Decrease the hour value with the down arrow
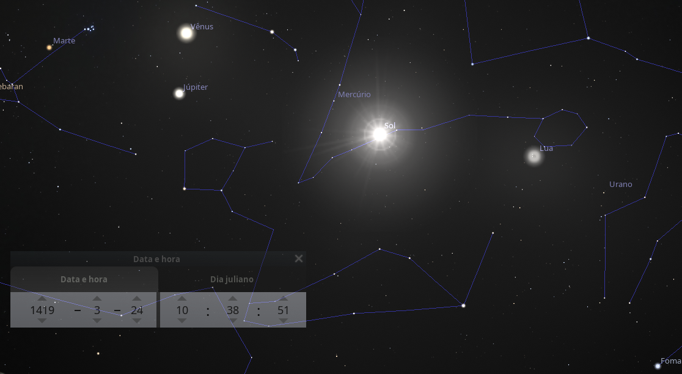The height and width of the screenshot is (374, 682). point(182,321)
